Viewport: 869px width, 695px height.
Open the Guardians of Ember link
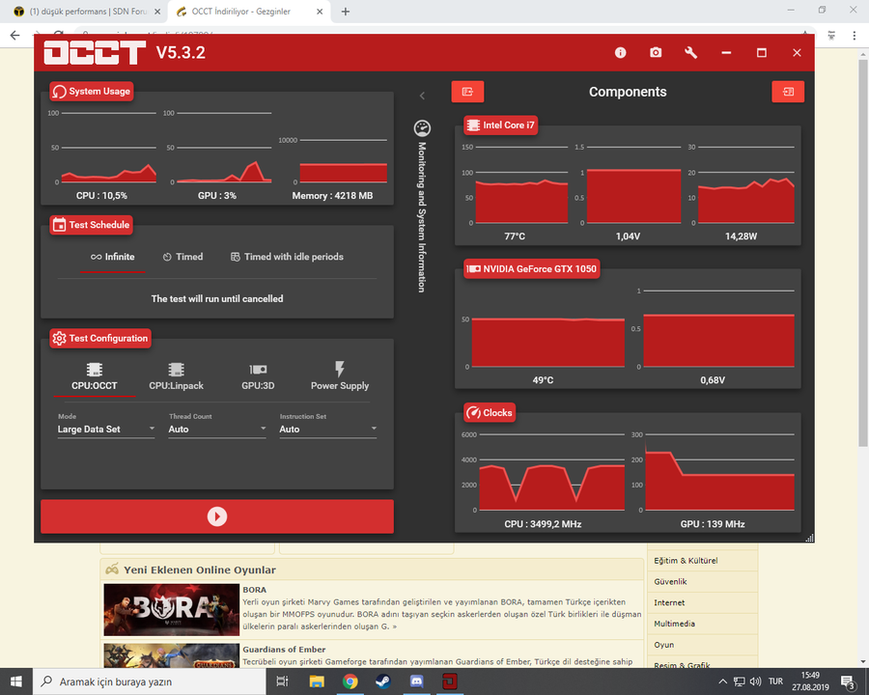tap(284, 649)
